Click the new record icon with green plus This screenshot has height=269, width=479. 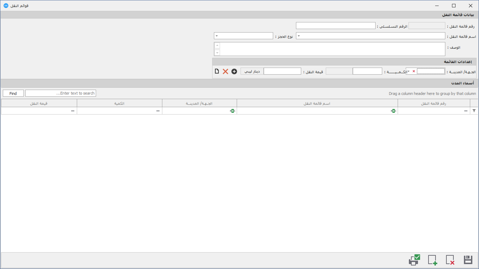(x=433, y=260)
